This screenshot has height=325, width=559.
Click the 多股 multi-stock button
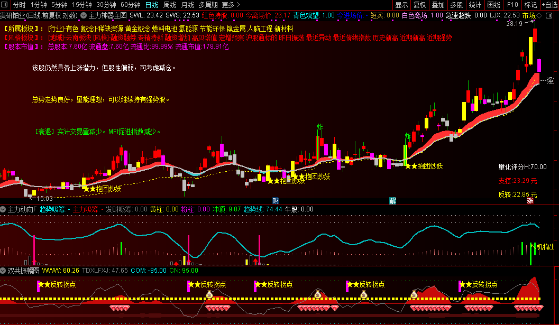(456, 5)
